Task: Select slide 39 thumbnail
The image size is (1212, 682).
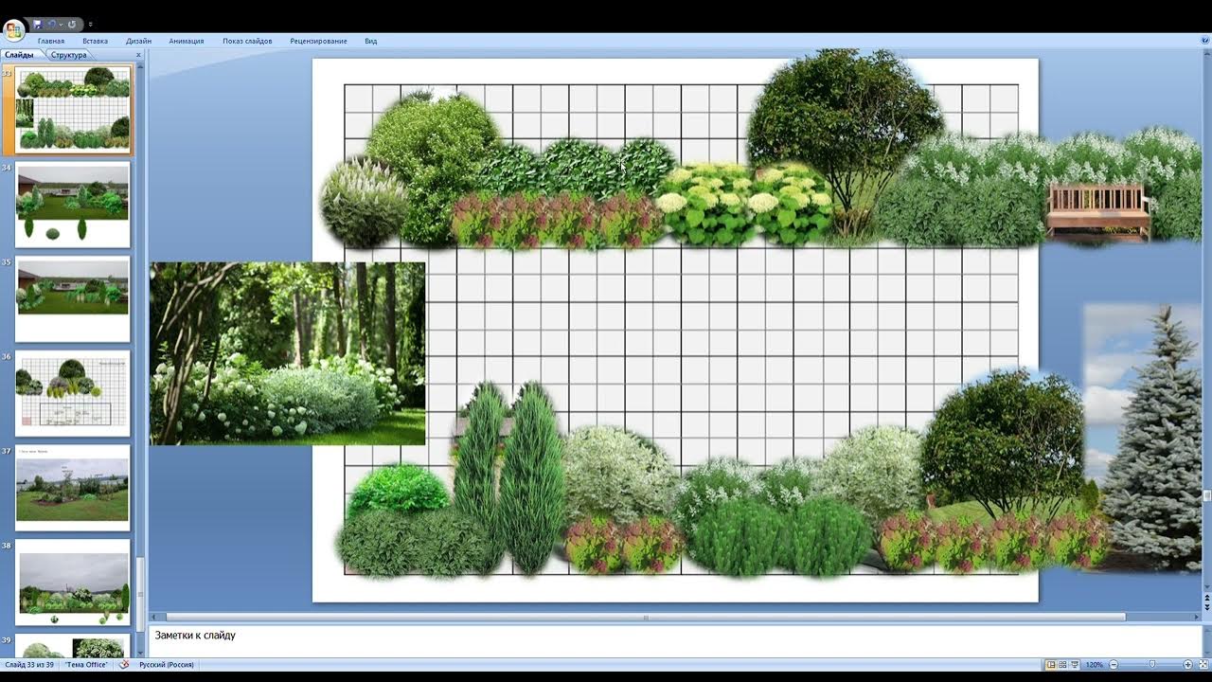Action: click(x=73, y=646)
